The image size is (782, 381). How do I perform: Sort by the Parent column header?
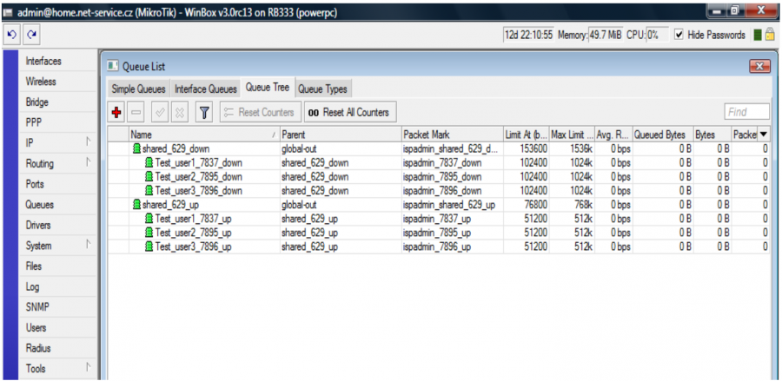pyautogui.click(x=341, y=135)
